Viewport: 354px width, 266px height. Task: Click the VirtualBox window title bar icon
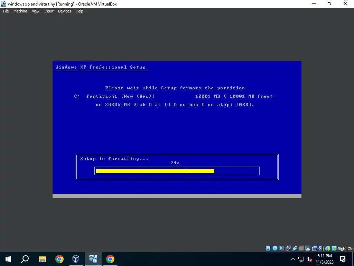[3, 4]
